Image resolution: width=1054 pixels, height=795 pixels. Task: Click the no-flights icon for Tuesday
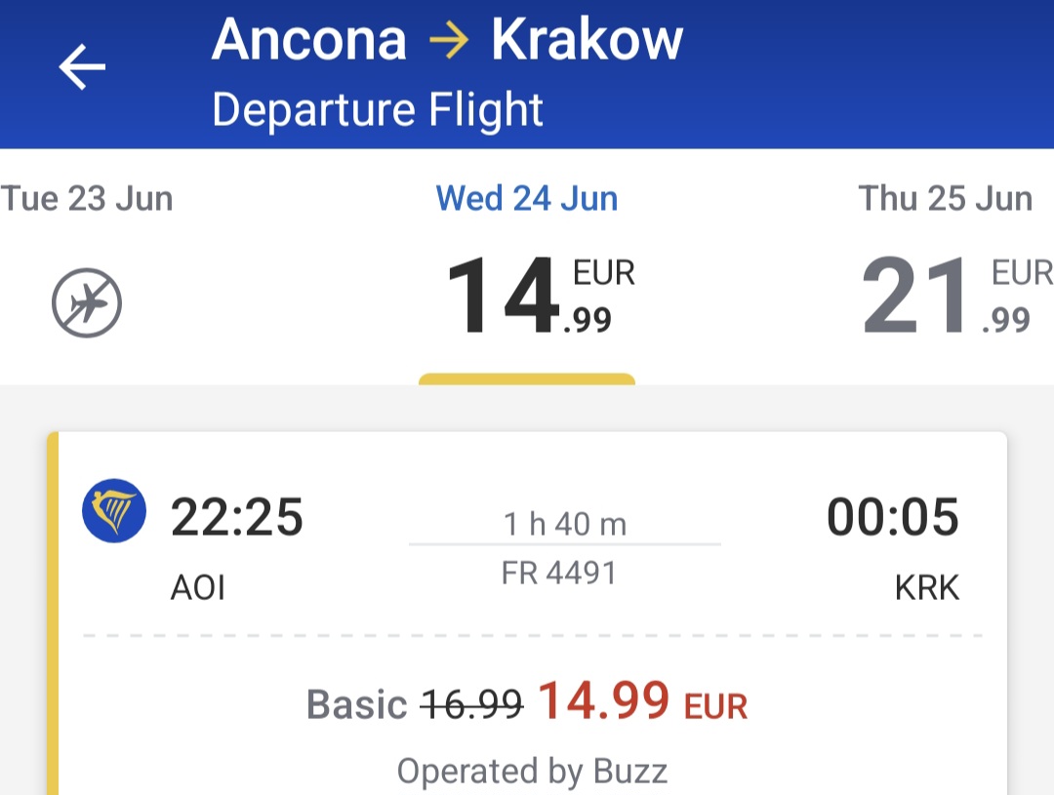[x=87, y=302]
